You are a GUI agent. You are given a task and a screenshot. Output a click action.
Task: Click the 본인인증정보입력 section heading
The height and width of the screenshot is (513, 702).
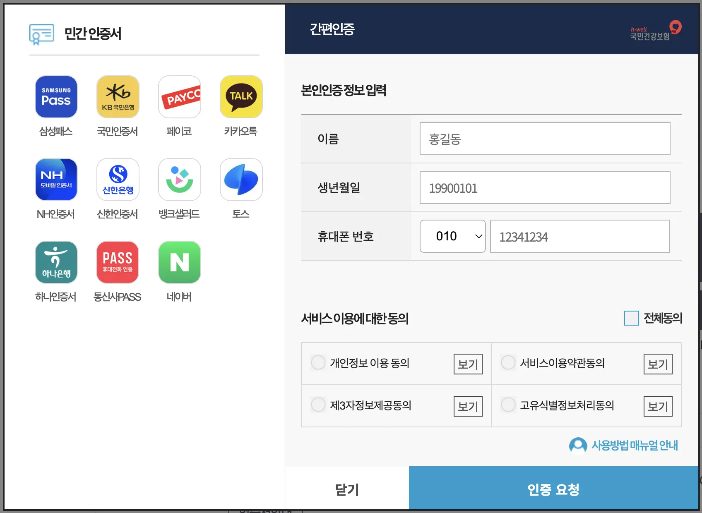pos(344,90)
